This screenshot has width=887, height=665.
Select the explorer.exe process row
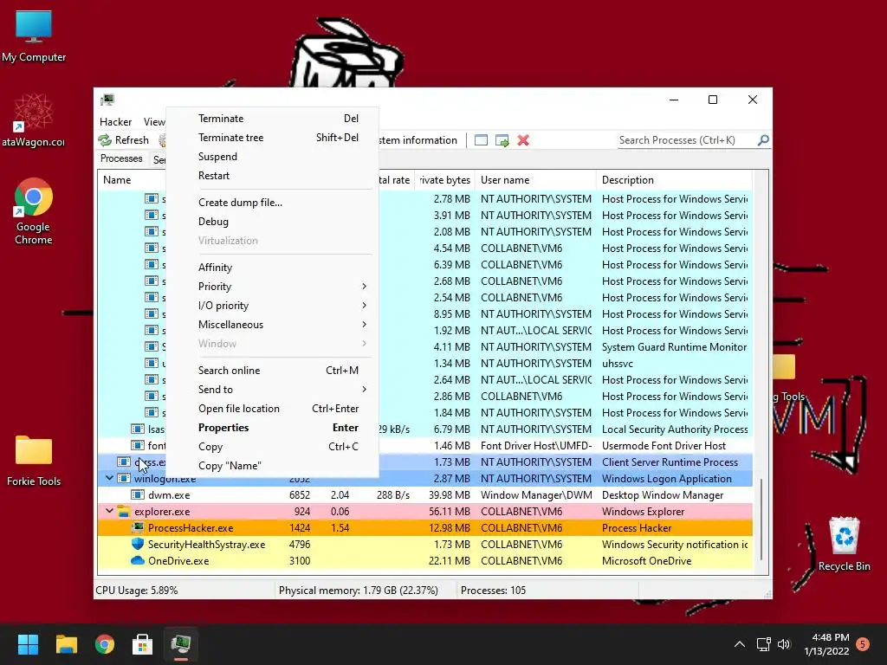pos(425,512)
